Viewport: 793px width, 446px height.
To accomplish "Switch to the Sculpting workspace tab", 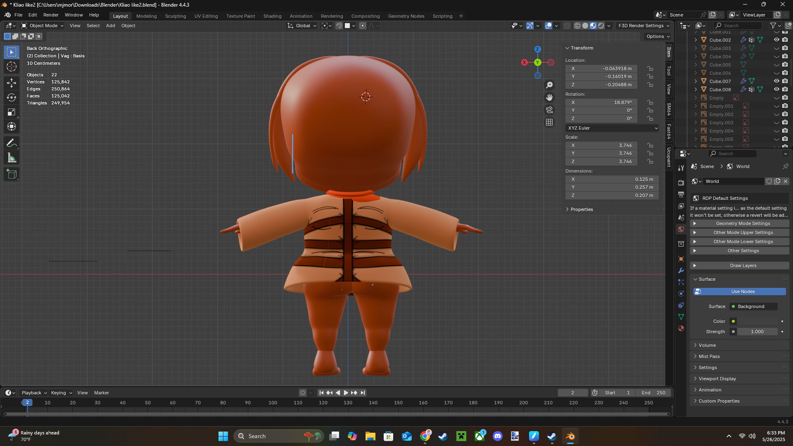I will click(176, 16).
